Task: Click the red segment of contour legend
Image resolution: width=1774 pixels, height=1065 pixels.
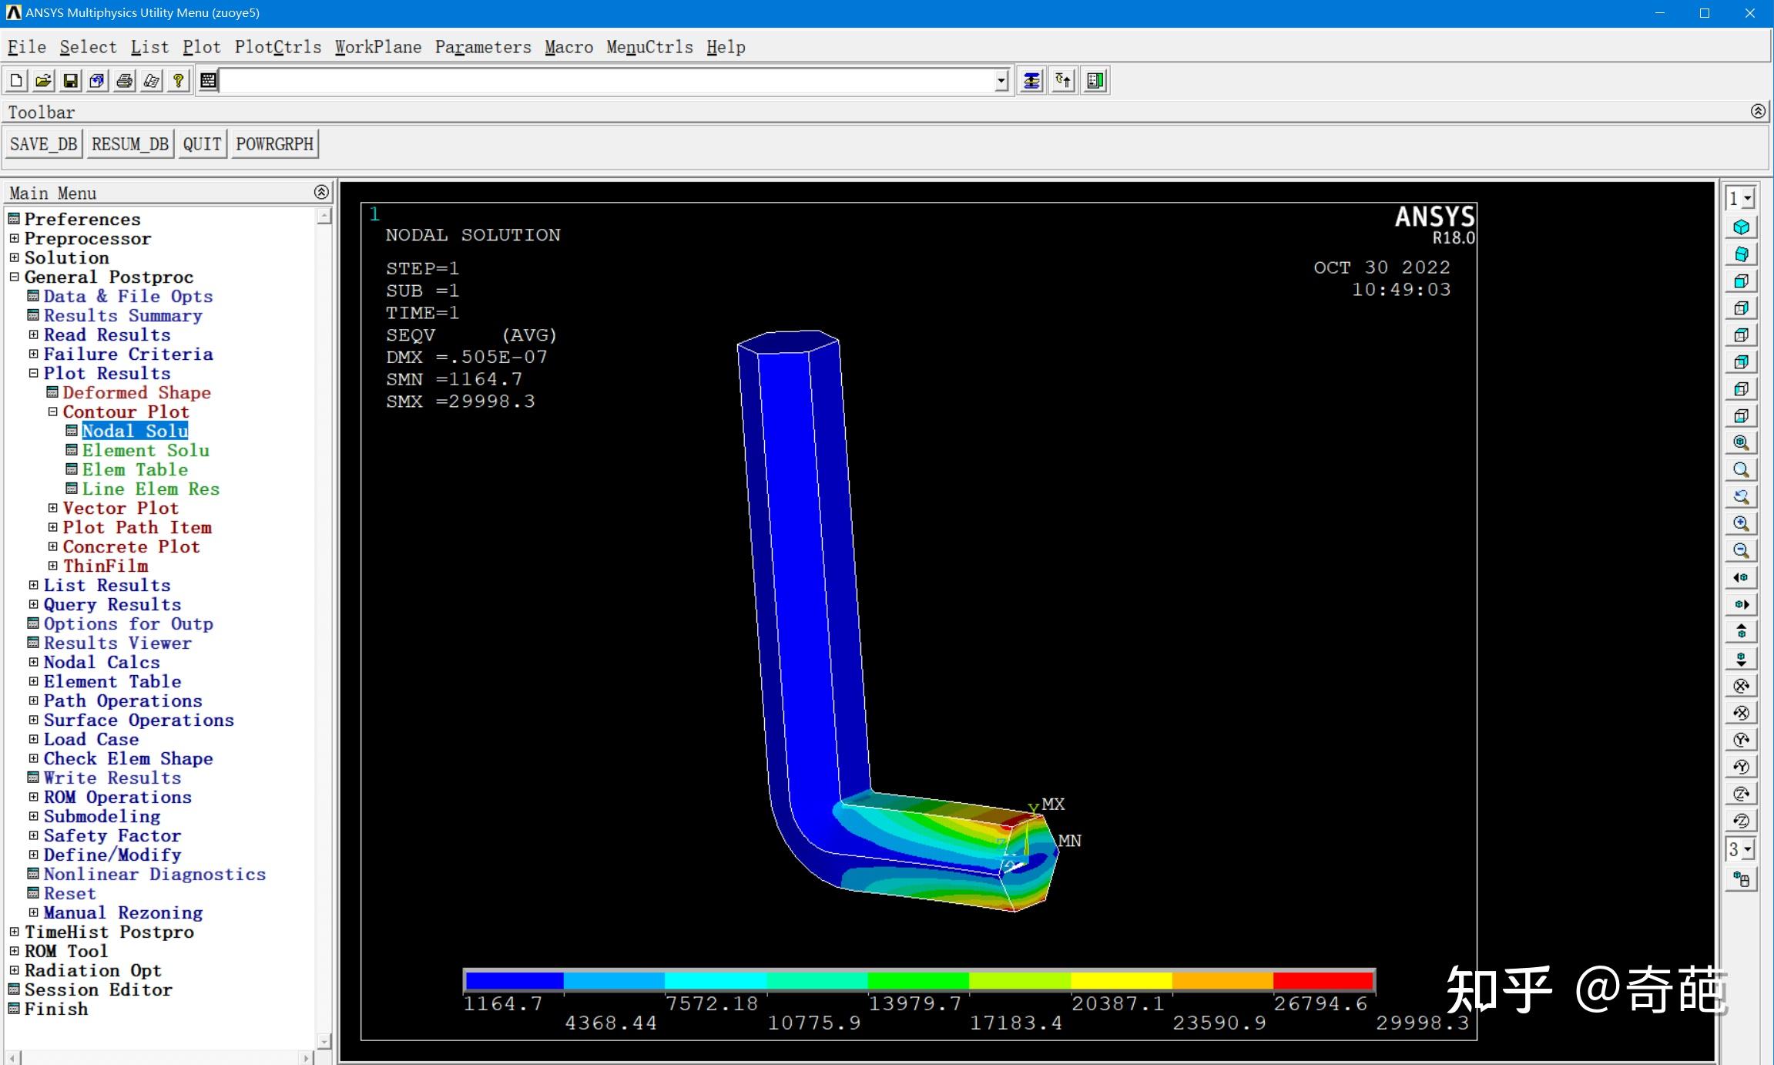Action: (x=1323, y=981)
